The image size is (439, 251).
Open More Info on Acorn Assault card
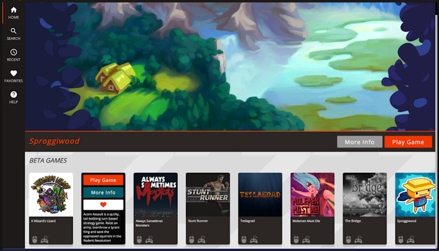(103, 192)
